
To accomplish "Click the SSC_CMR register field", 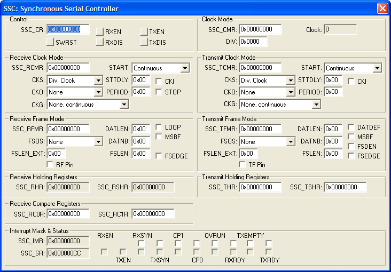I will point(260,29).
